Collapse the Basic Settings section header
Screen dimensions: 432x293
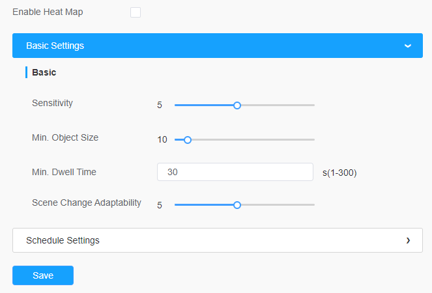(218, 46)
